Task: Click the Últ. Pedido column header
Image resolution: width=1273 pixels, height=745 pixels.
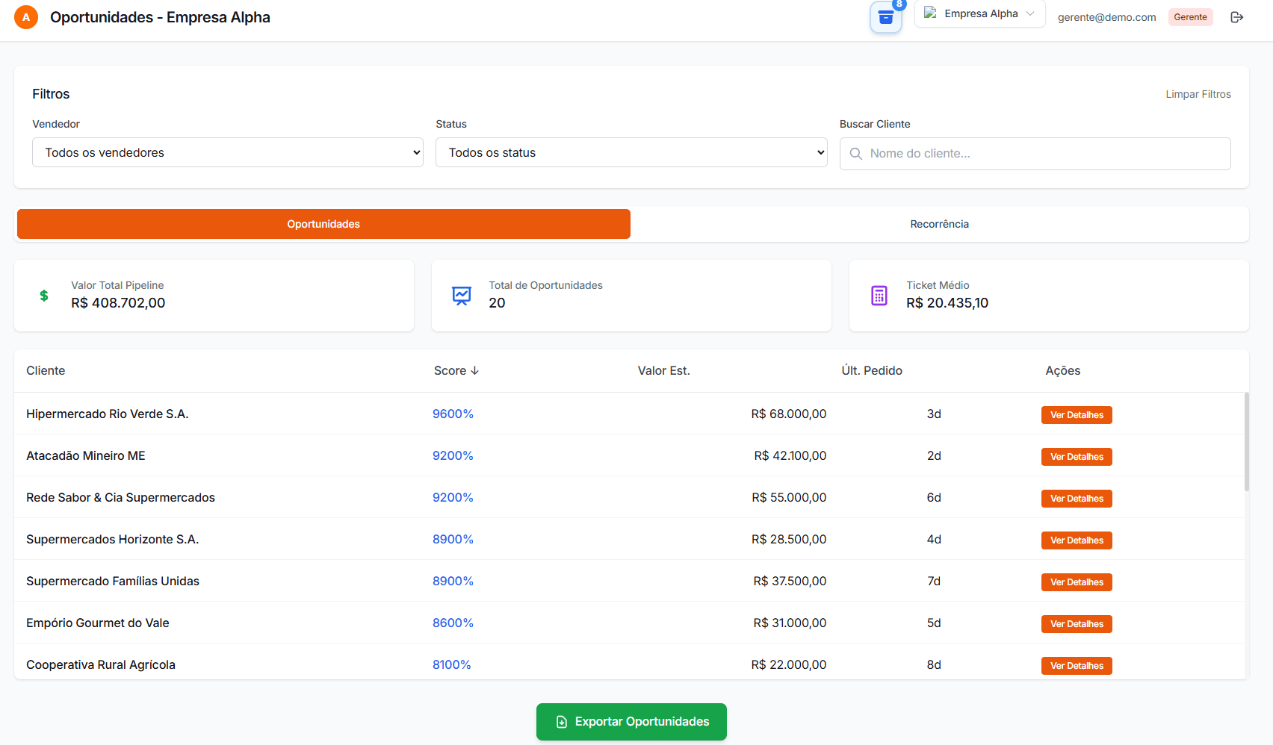Action: pyautogui.click(x=872, y=371)
